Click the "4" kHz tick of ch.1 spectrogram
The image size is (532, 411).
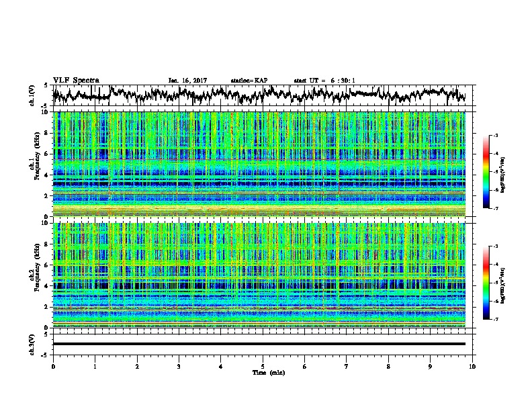click(x=48, y=175)
